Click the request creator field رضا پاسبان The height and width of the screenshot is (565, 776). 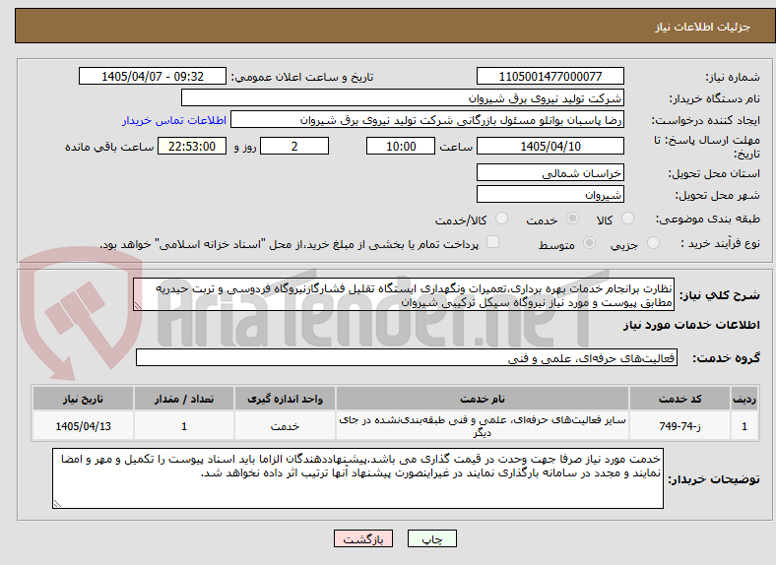pyautogui.click(x=427, y=120)
